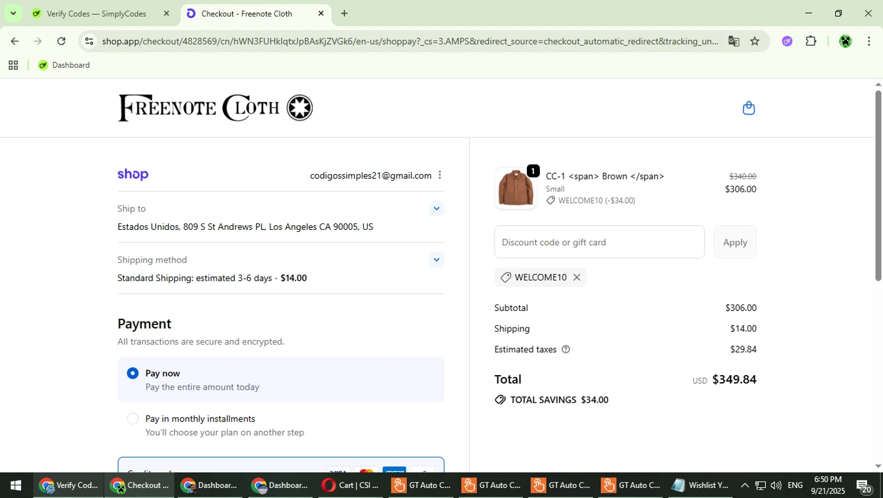Image resolution: width=883 pixels, height=498 pixels.
Task: Bookmark this page with star icon
Action: (755, 41)
